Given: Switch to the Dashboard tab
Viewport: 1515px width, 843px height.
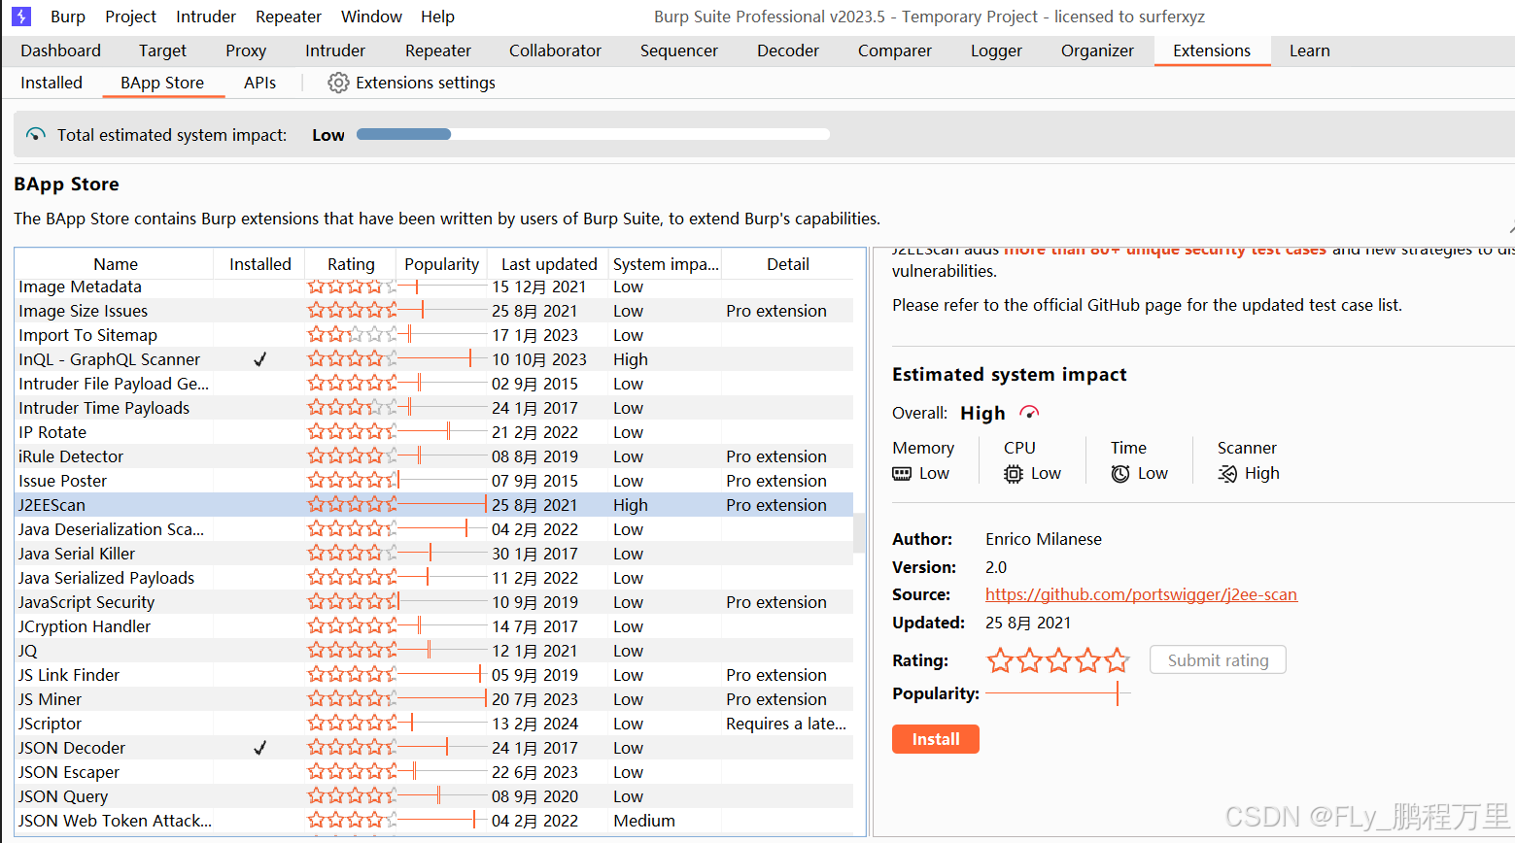Looking at the screenshot, I should (x=60, y=51).
